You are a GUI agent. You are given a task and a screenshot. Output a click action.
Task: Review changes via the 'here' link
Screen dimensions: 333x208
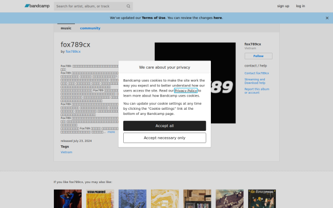[x=218, y=18]
